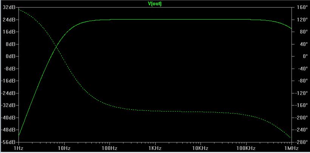The width and height of the screenshot is (310, 153).
Task: Click the 100KHz frequency axis label
Action: [246, 148]
